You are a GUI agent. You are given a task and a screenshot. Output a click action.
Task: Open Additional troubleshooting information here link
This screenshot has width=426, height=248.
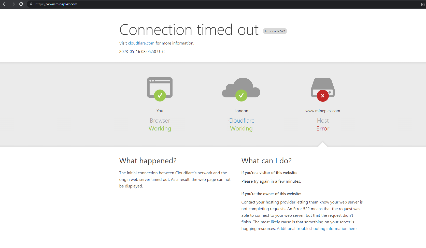pyautogui.click(x=317, y=228)
